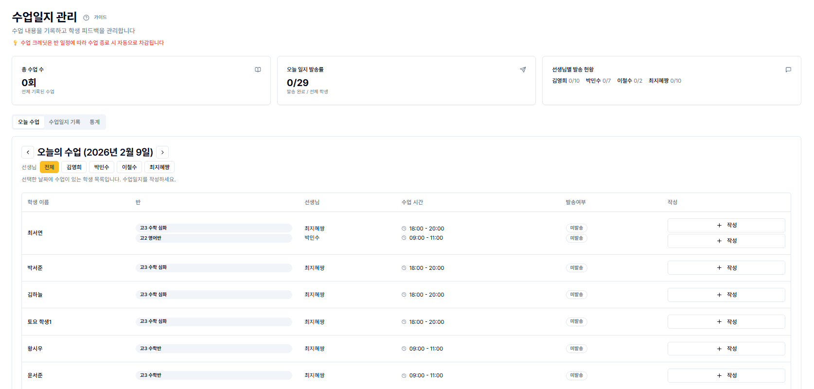The image size is (814, 389).
Task: Click 고2 영어반 class tag for 최서연
Action: [x=151, y=238]
